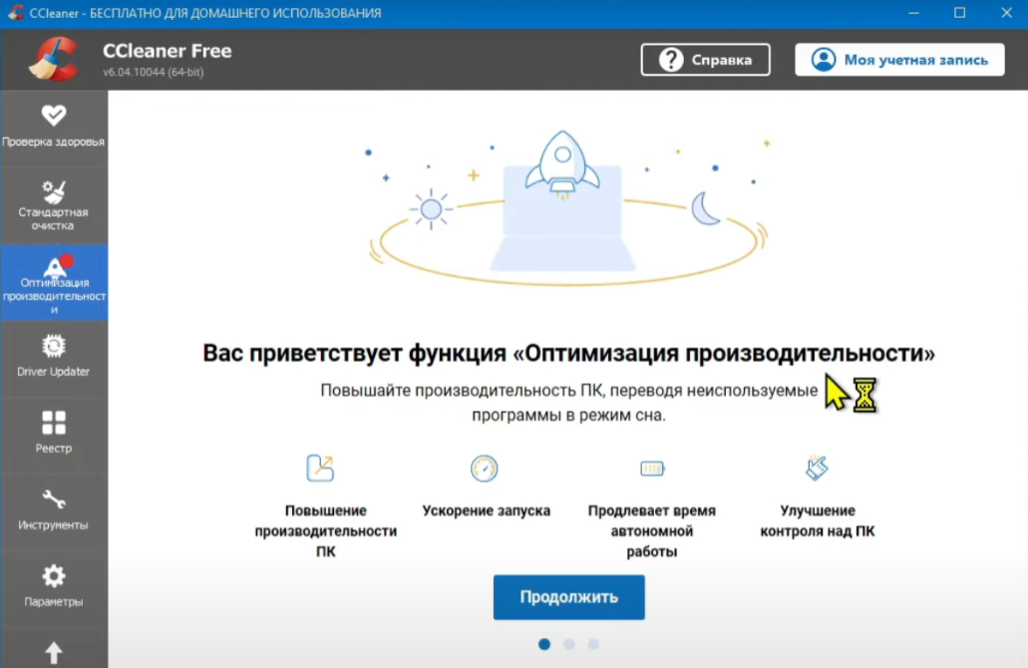Click the CCleaner Free title text
The height and width of the screenshot is (668, 1028).
click(168, 51)
